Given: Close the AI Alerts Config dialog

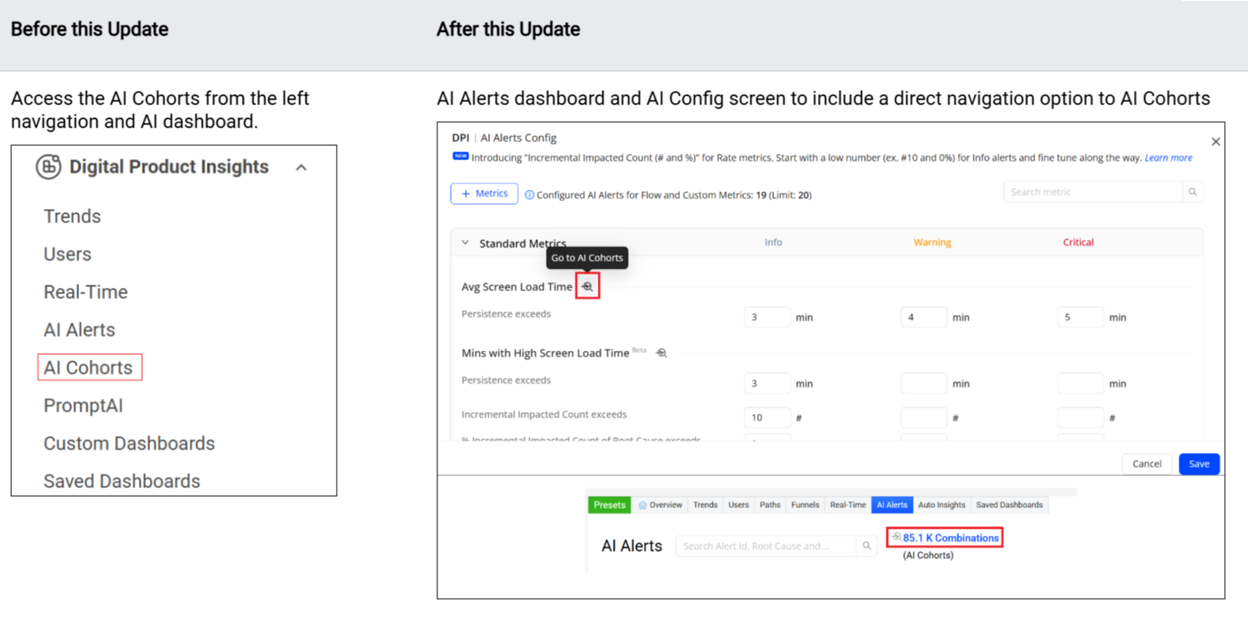Looking at the screenshot, I should (x=1215, y=141).
